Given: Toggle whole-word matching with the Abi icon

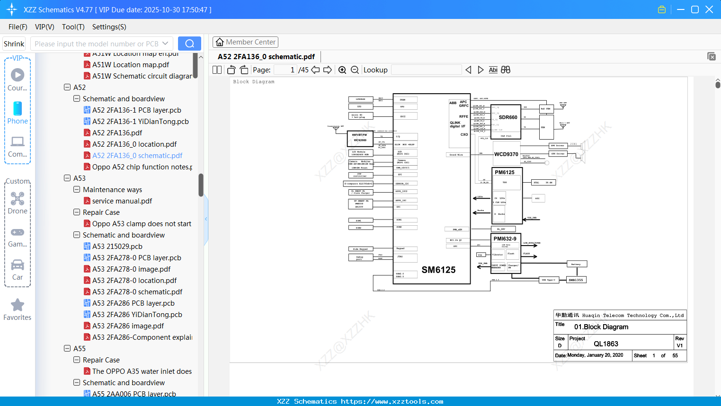Looking at the screenshot, I should point(493,70).
